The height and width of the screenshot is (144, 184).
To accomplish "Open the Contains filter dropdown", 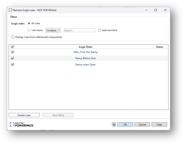I will 53,30.
